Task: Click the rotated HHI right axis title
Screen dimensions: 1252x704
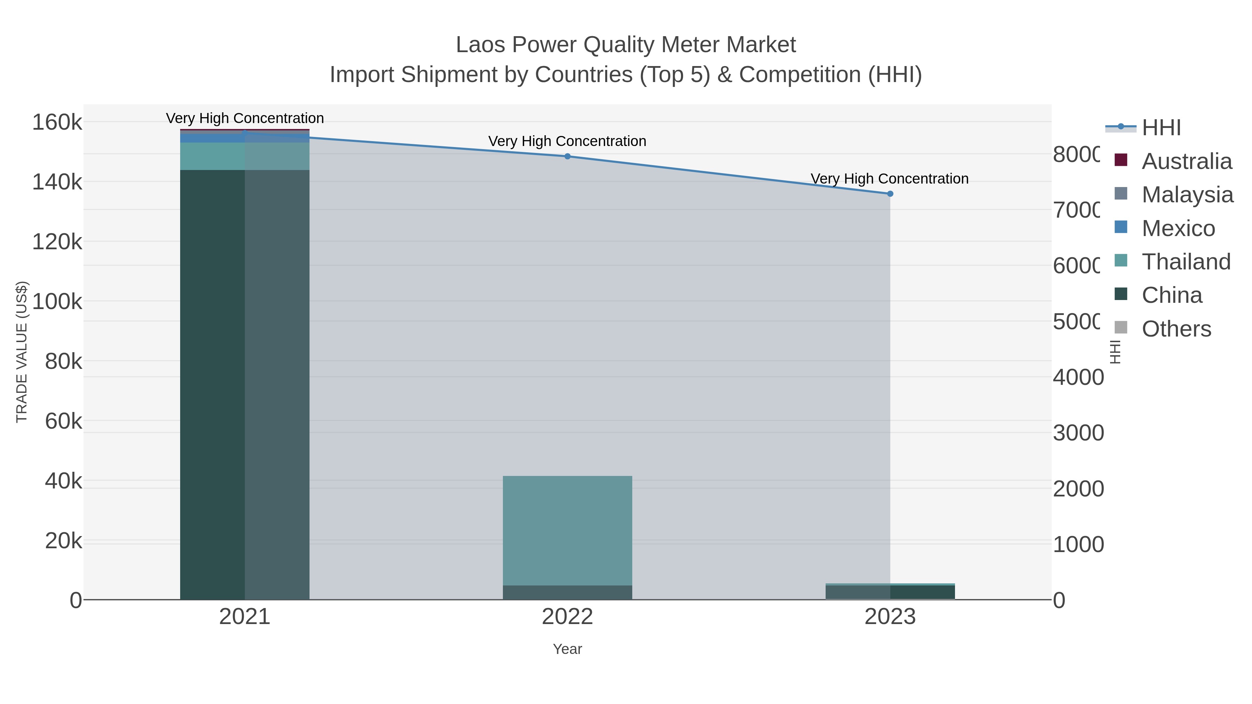Action: pyautogui.click(x=1115, y=352)
